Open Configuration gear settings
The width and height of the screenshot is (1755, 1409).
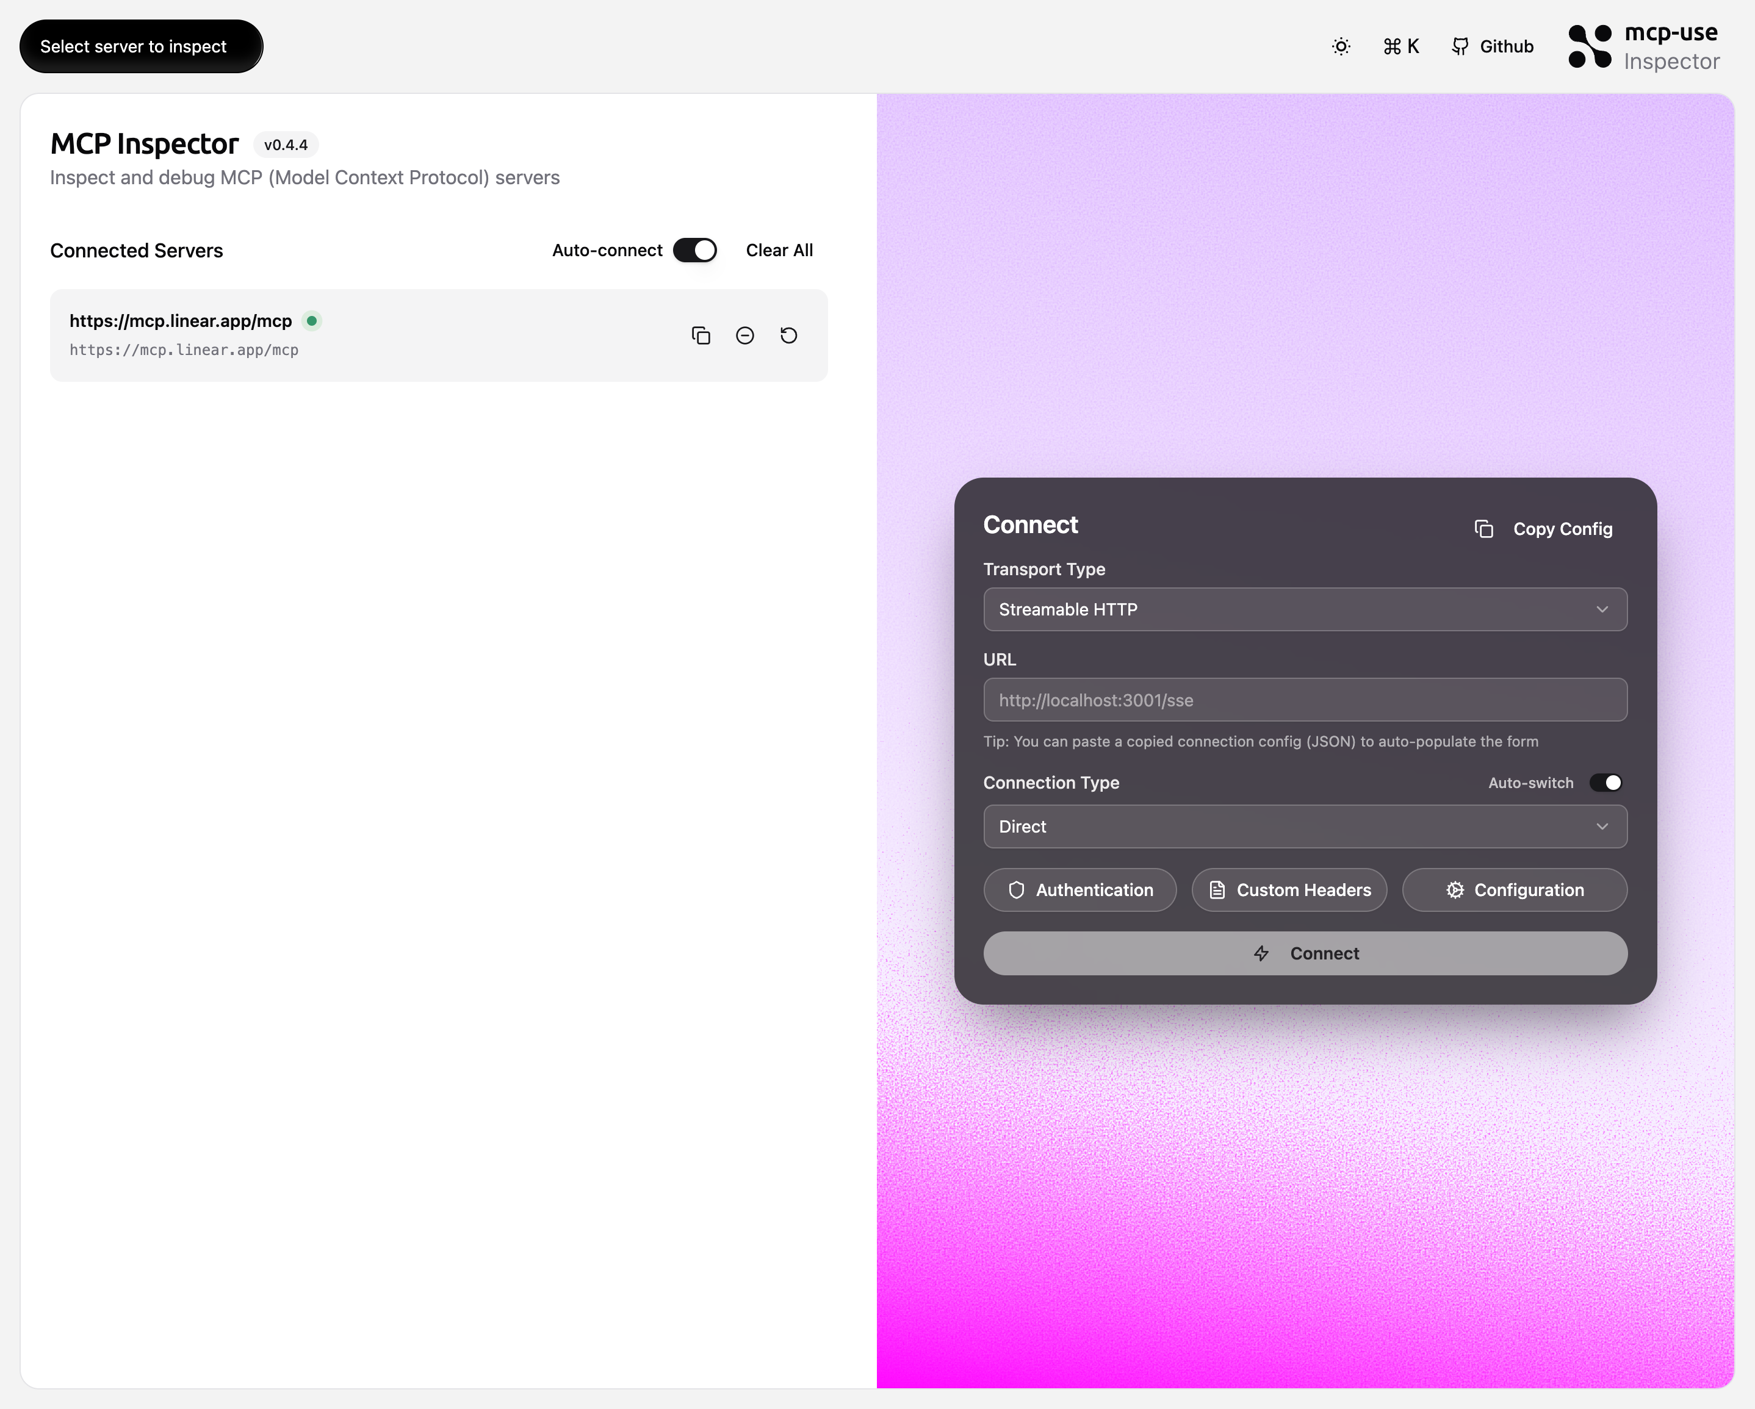coord(1514,889)
